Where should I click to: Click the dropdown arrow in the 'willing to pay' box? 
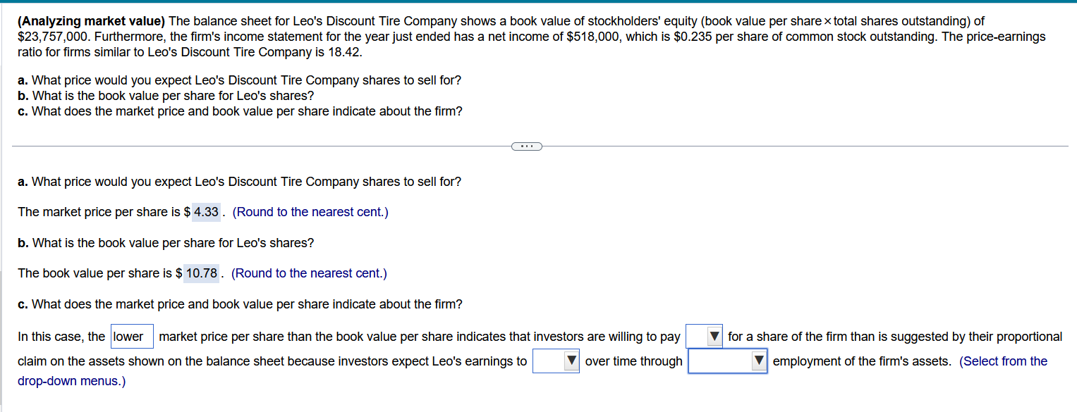click(713, 336)
